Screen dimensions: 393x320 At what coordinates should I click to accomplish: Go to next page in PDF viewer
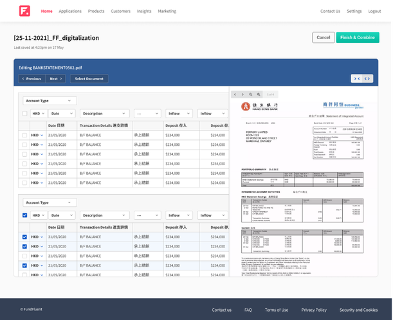pos(242,94)
